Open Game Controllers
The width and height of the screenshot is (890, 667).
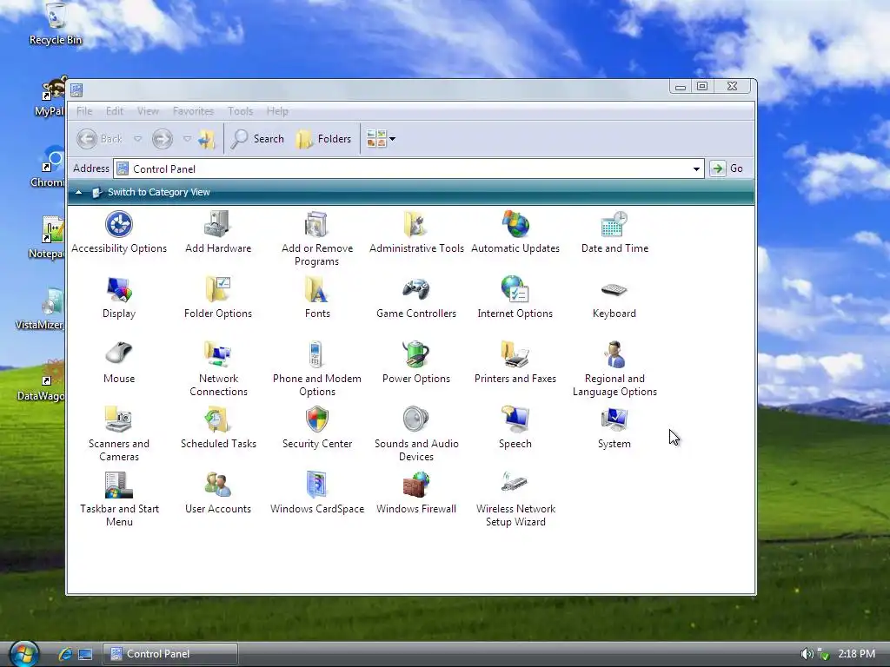(x=416, y=297)
